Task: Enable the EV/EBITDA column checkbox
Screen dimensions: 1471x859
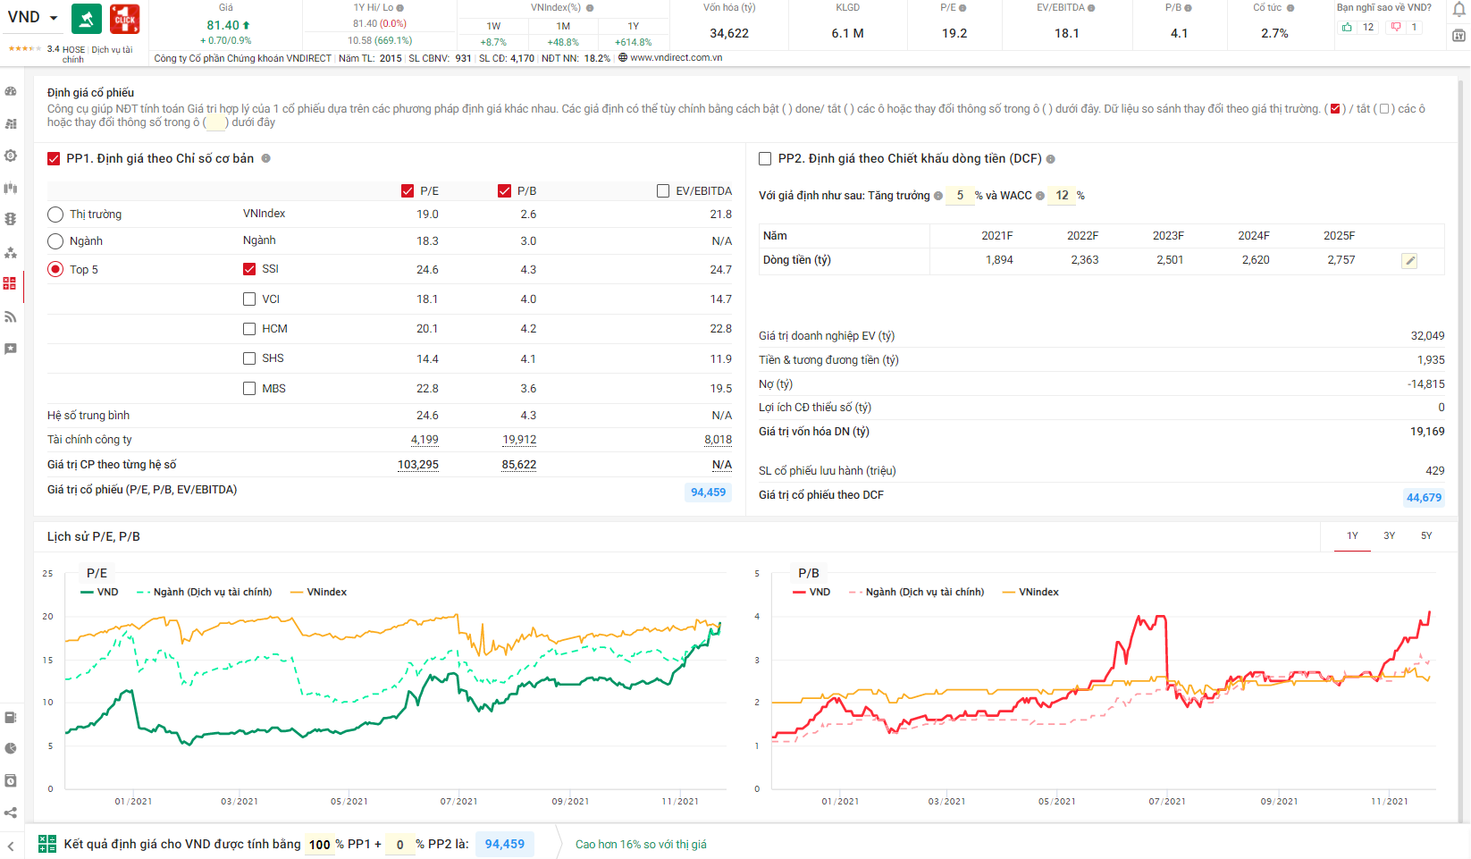Action: [x=663, y=190]
